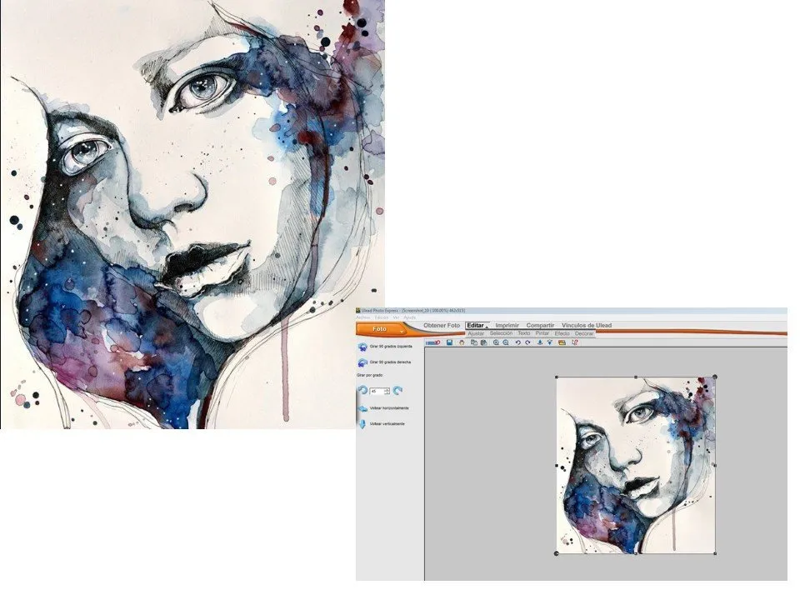
Task: Click the top-center edge handle of the image
Action: tap(635, 377)
